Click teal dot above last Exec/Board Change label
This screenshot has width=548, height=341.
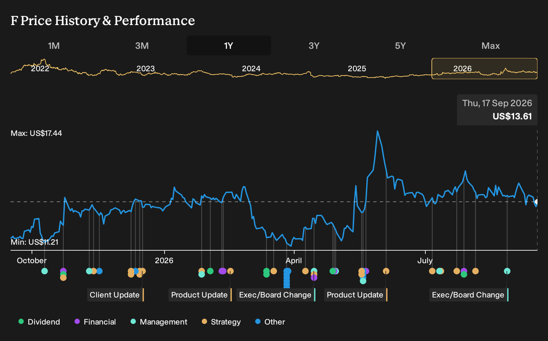tap(507, 271)
